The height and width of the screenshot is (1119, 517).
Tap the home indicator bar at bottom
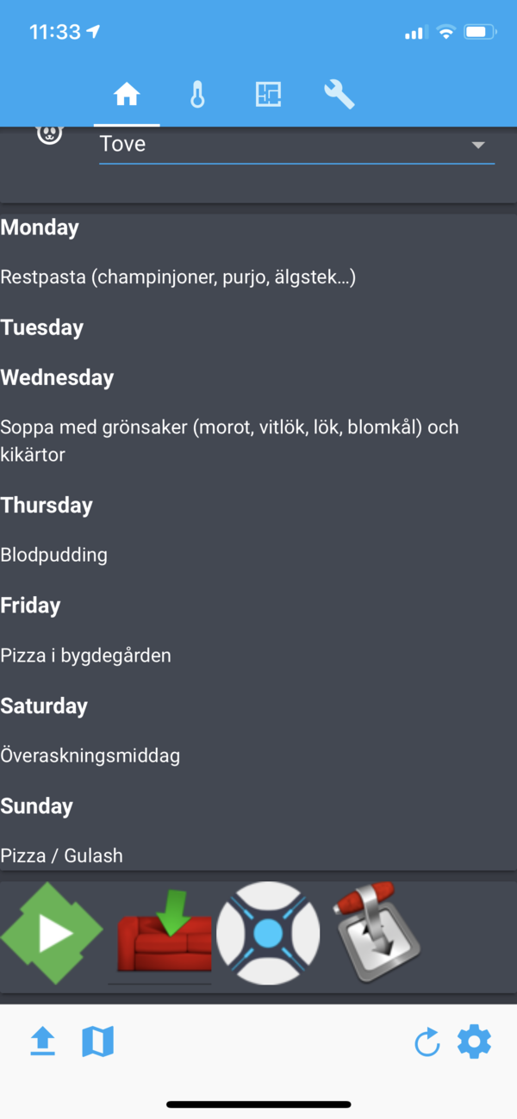point(258,1103)
